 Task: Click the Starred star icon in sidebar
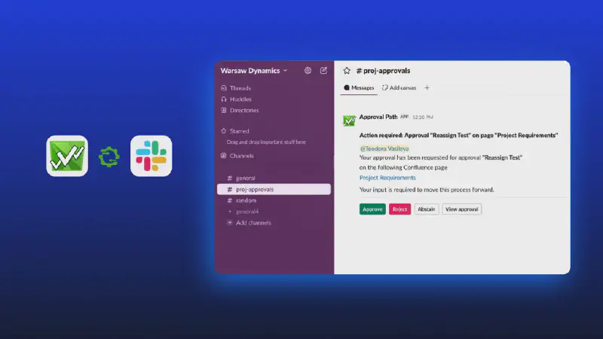click(224, 131)
